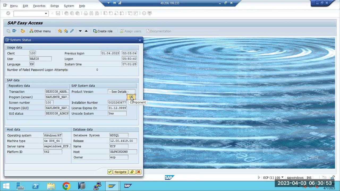Open the Windows Start button

[6, 186]
